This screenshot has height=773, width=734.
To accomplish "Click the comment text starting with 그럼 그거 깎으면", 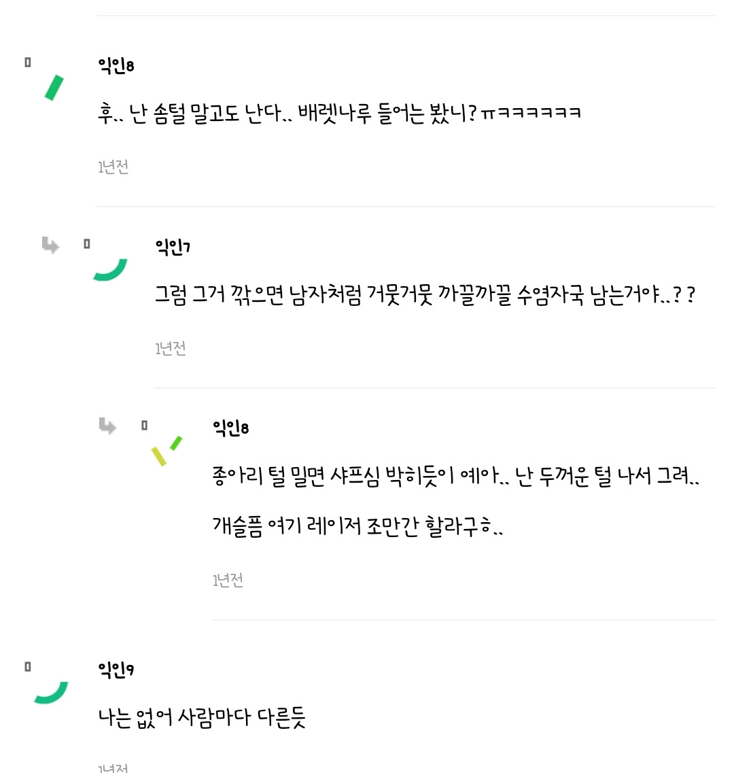I will pyautogui.click(x=425, y=296).
